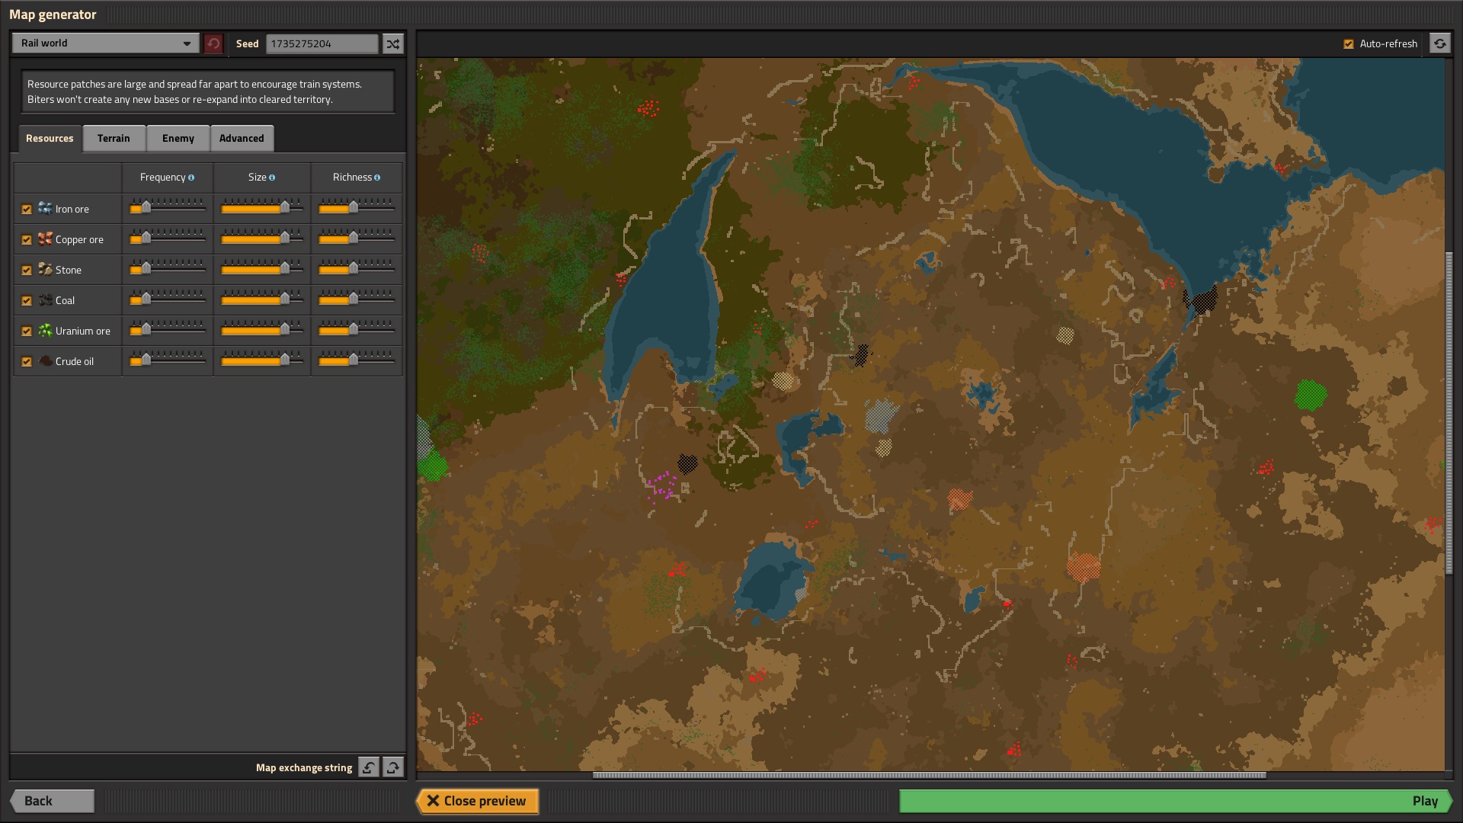Viewport: 1463px width, 823px height.
Task: Switch to the Terrain tab
Action: (x=114, y=138)
